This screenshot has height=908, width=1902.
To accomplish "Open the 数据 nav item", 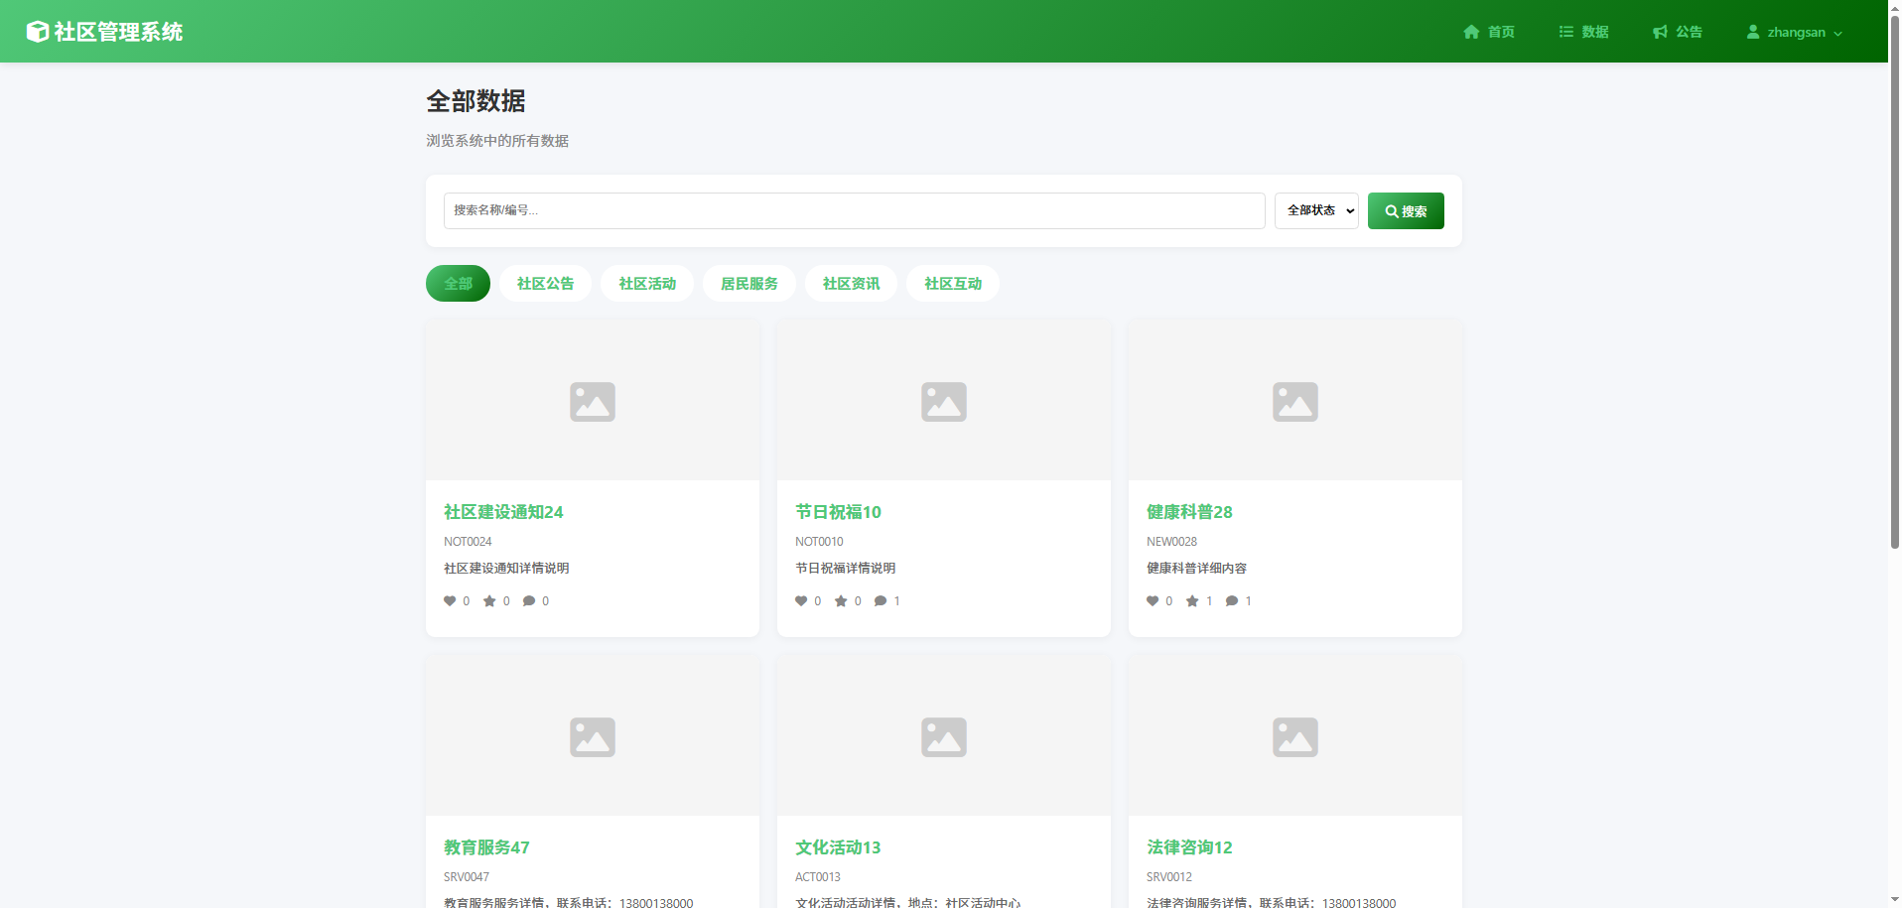I will tap(1583, 32).
